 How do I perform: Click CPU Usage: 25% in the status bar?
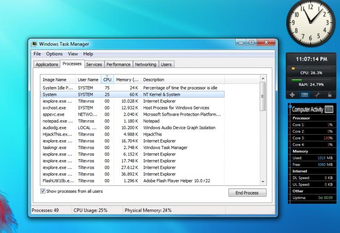click(x=91, y=210)
